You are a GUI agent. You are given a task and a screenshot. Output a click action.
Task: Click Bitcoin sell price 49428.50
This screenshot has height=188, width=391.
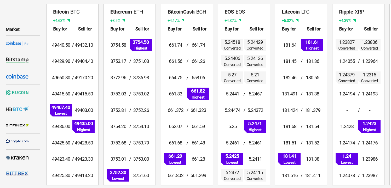84,143
